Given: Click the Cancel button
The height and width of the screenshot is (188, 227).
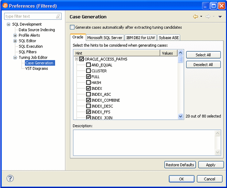Looking at the screenshot, I should [210, 179].
